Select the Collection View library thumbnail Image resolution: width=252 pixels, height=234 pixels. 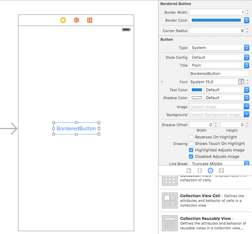click(x=170, y=181)
